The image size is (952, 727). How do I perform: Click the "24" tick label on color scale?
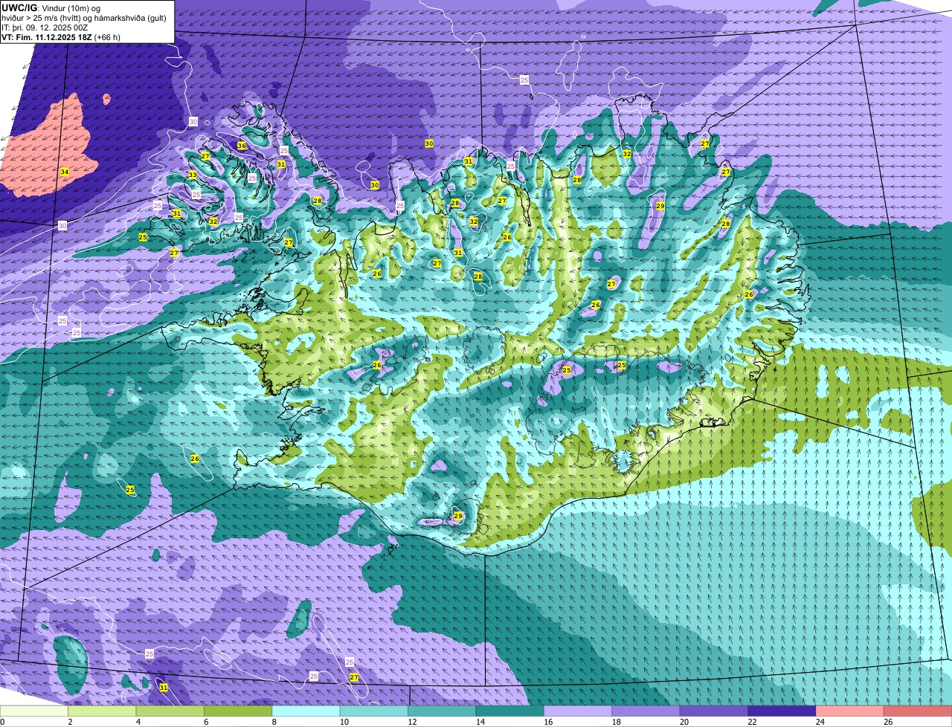tap(820, 722)
